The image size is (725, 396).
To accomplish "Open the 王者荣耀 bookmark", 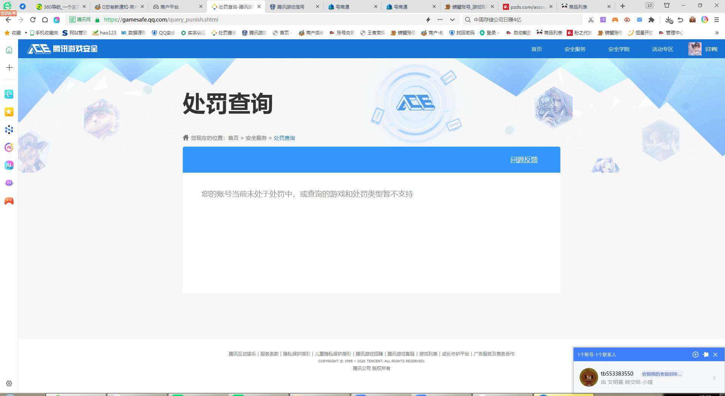I will click(372, 33).
